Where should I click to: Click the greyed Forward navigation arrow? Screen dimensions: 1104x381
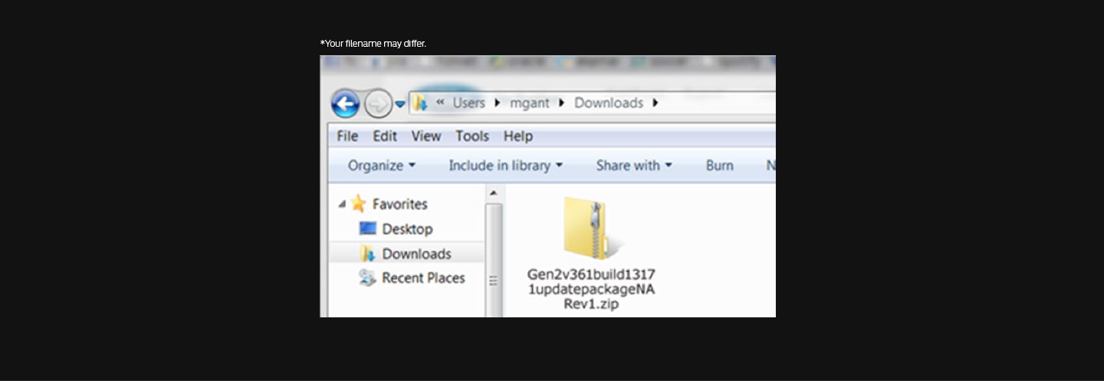(377, 103)
